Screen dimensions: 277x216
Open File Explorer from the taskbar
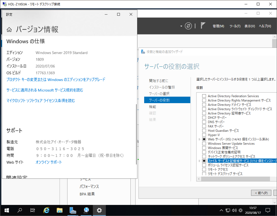pyautogui.click(x=60, y=210)
